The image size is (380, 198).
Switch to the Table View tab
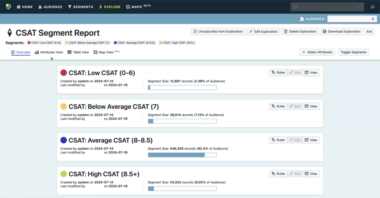point(78,52)
